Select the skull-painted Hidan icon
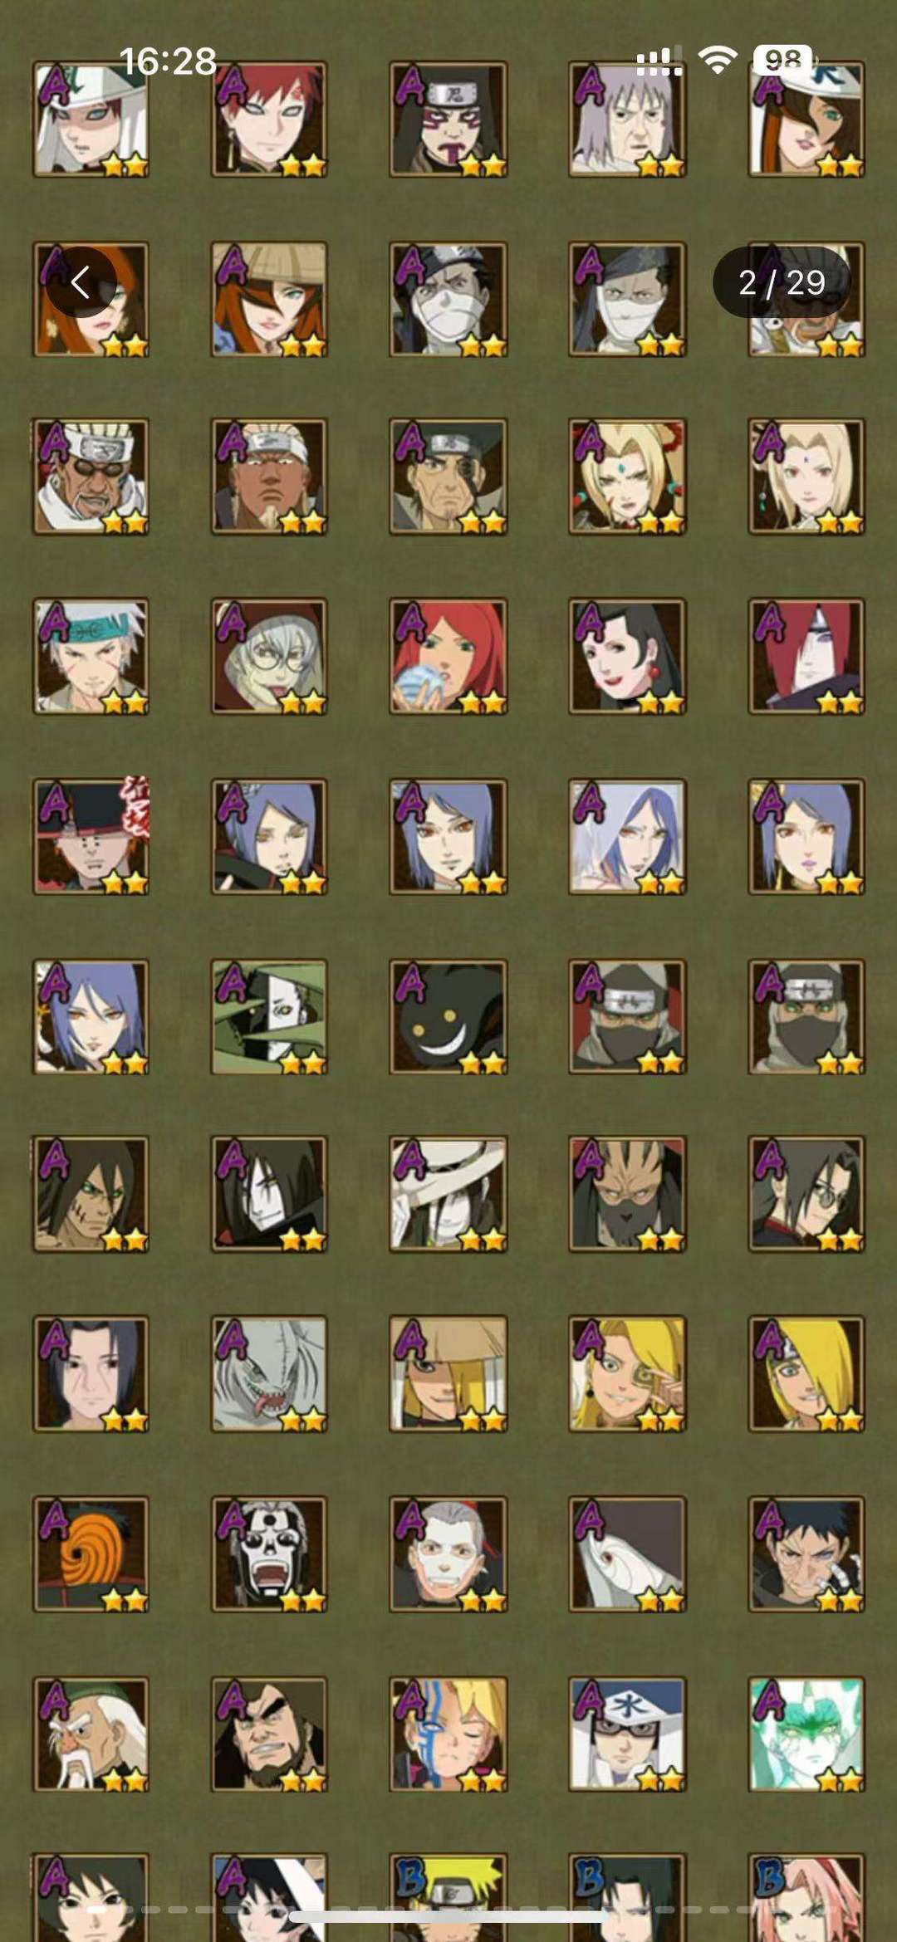This screenshot has height=1942, width=897. click(x=269, y=1554)
